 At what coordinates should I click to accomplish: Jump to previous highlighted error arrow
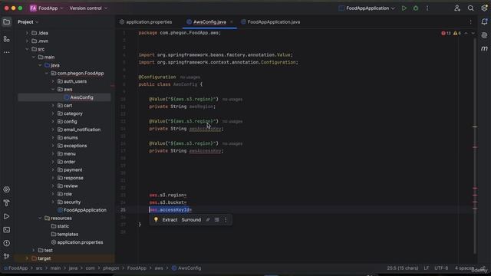pyautogui.click(x=466, y=33)
